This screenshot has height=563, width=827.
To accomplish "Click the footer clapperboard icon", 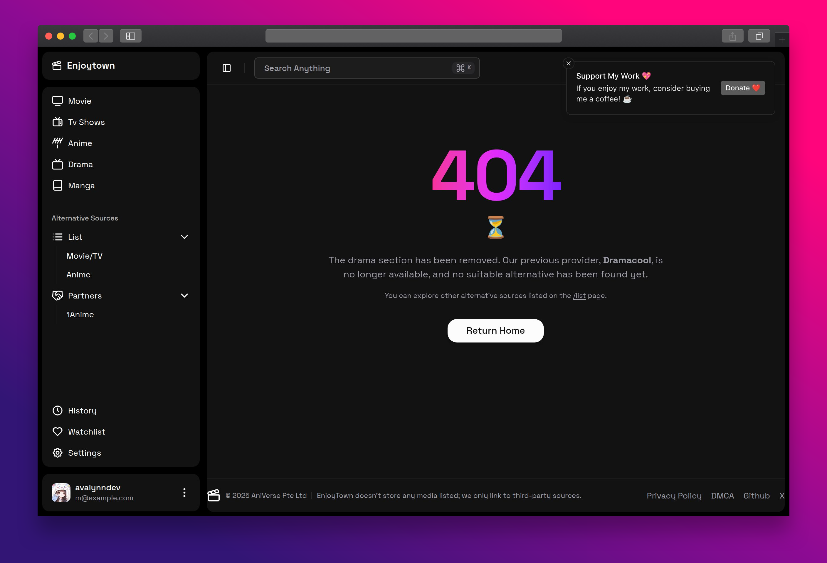I will click(214, 496).
